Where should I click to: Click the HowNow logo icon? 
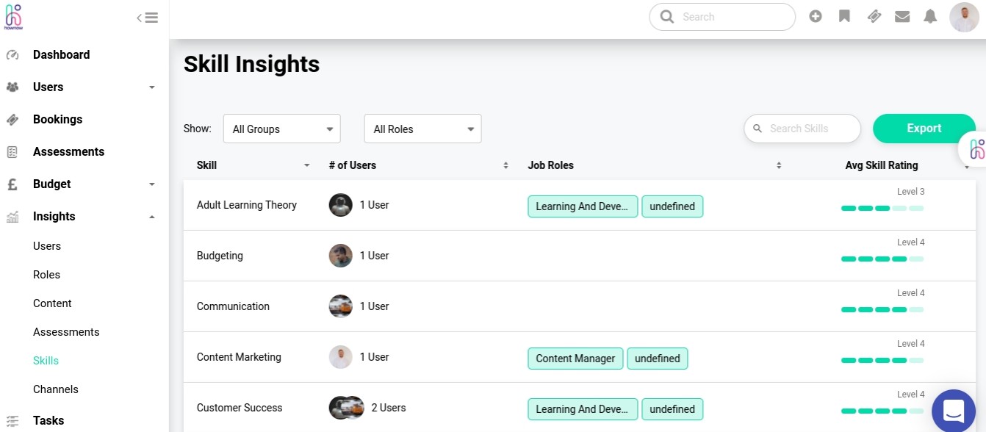pyautogui.click(x=13, y=16)
